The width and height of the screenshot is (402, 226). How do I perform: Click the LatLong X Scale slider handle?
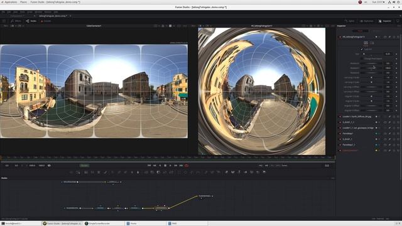coord(371,77)
